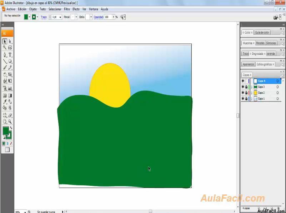Select the Type tool
Viewport: 286px width, 213px height.
10,55
